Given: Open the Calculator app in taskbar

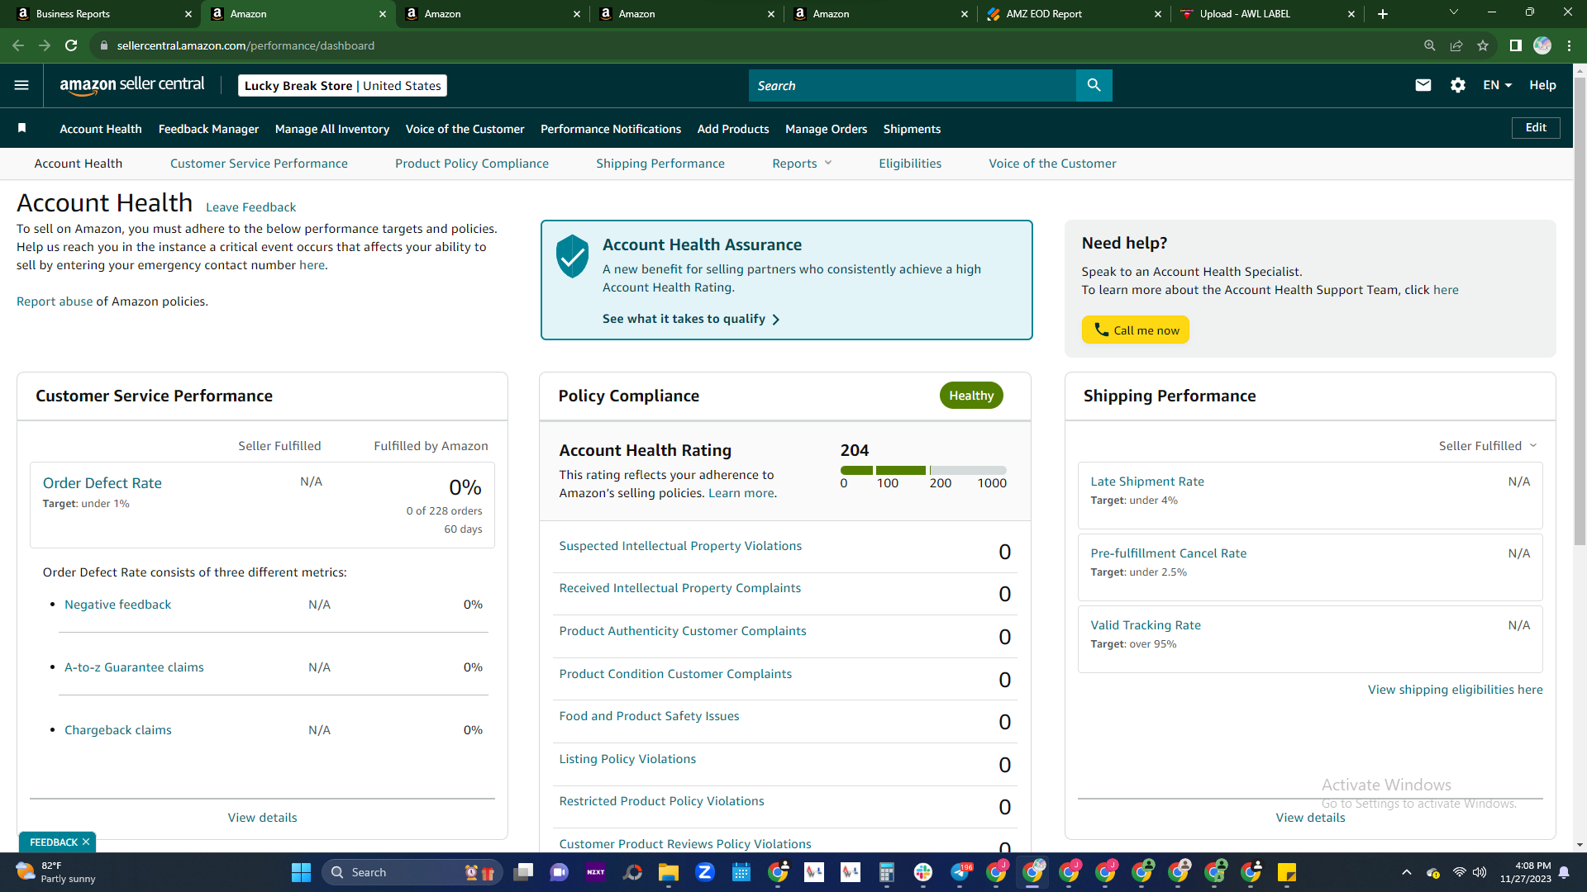Looking at the screenshot, I should pos(887,872).
